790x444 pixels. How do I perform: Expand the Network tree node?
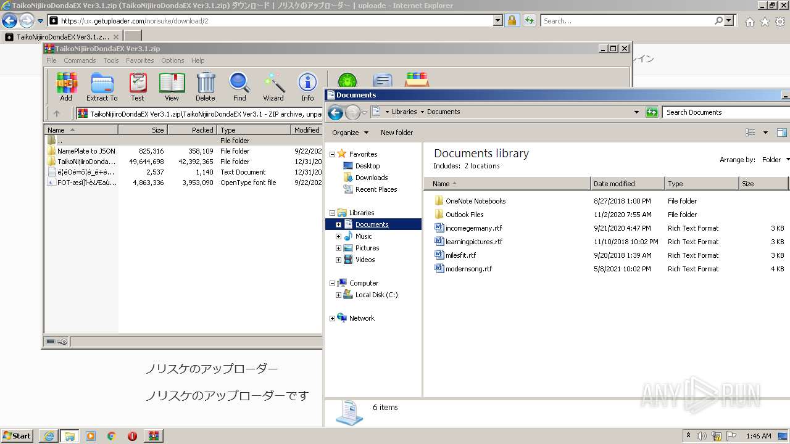click(332, 318)
